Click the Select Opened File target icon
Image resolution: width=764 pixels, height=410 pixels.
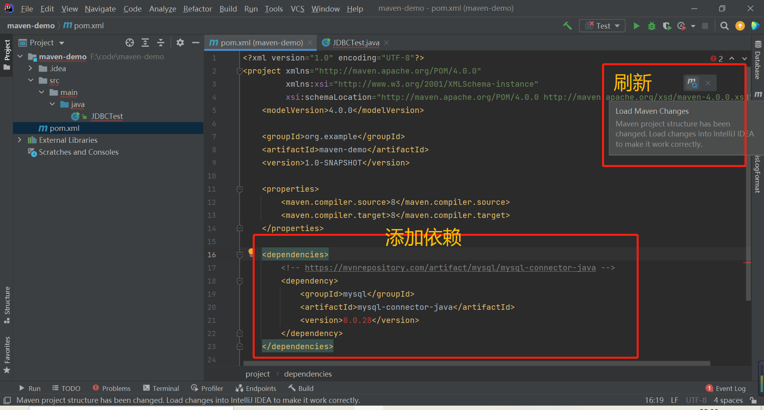point(130,43)
